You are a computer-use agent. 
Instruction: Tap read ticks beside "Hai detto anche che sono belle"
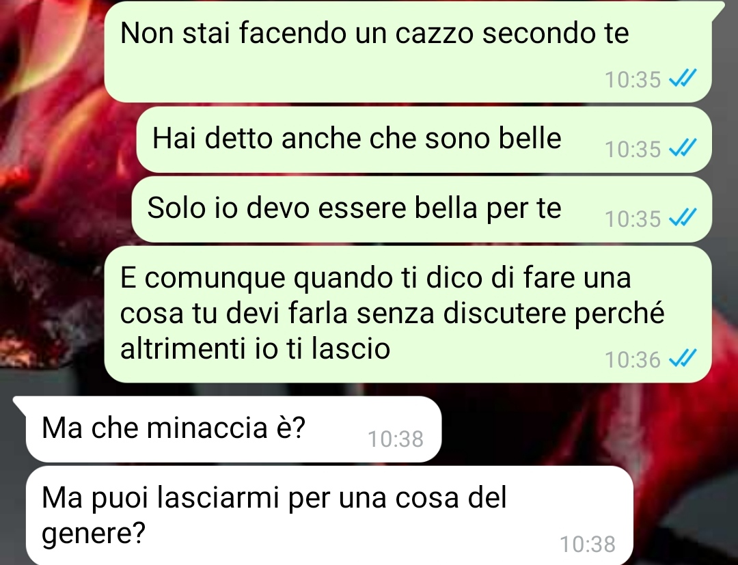[x=683, y=148]
